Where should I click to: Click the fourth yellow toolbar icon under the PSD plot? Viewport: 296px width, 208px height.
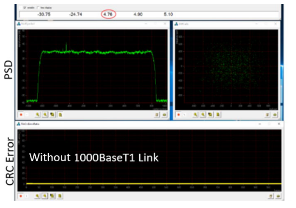[60, 114]
